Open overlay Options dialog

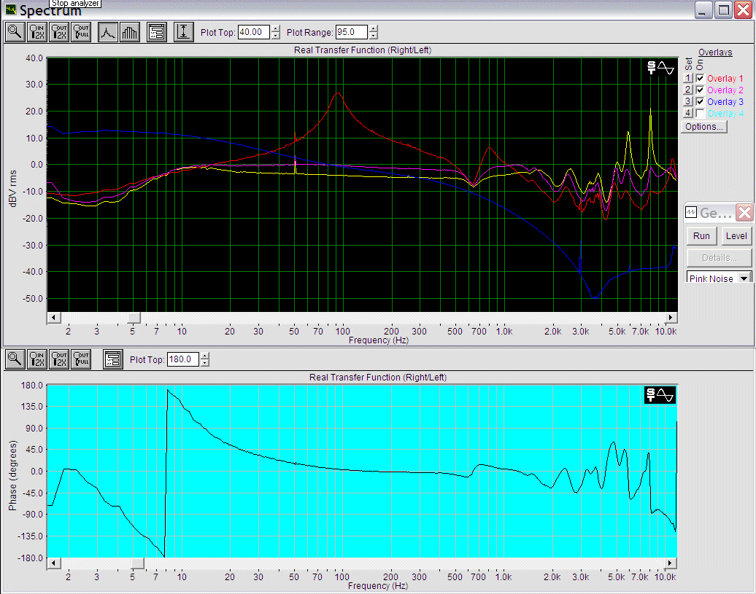point(704,127)
